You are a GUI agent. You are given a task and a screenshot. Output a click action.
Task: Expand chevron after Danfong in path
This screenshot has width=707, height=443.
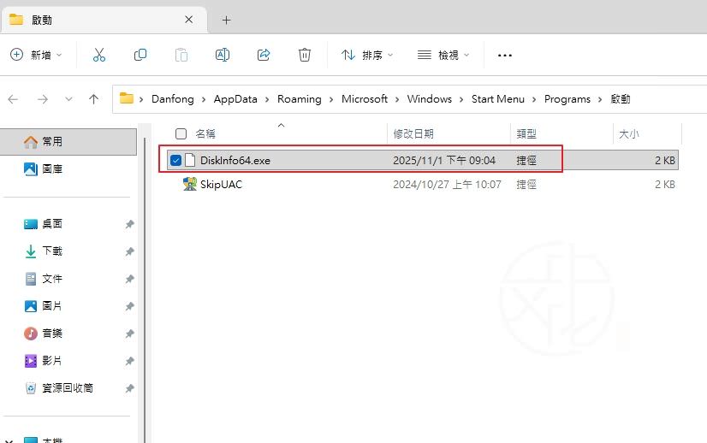point(204,99)
